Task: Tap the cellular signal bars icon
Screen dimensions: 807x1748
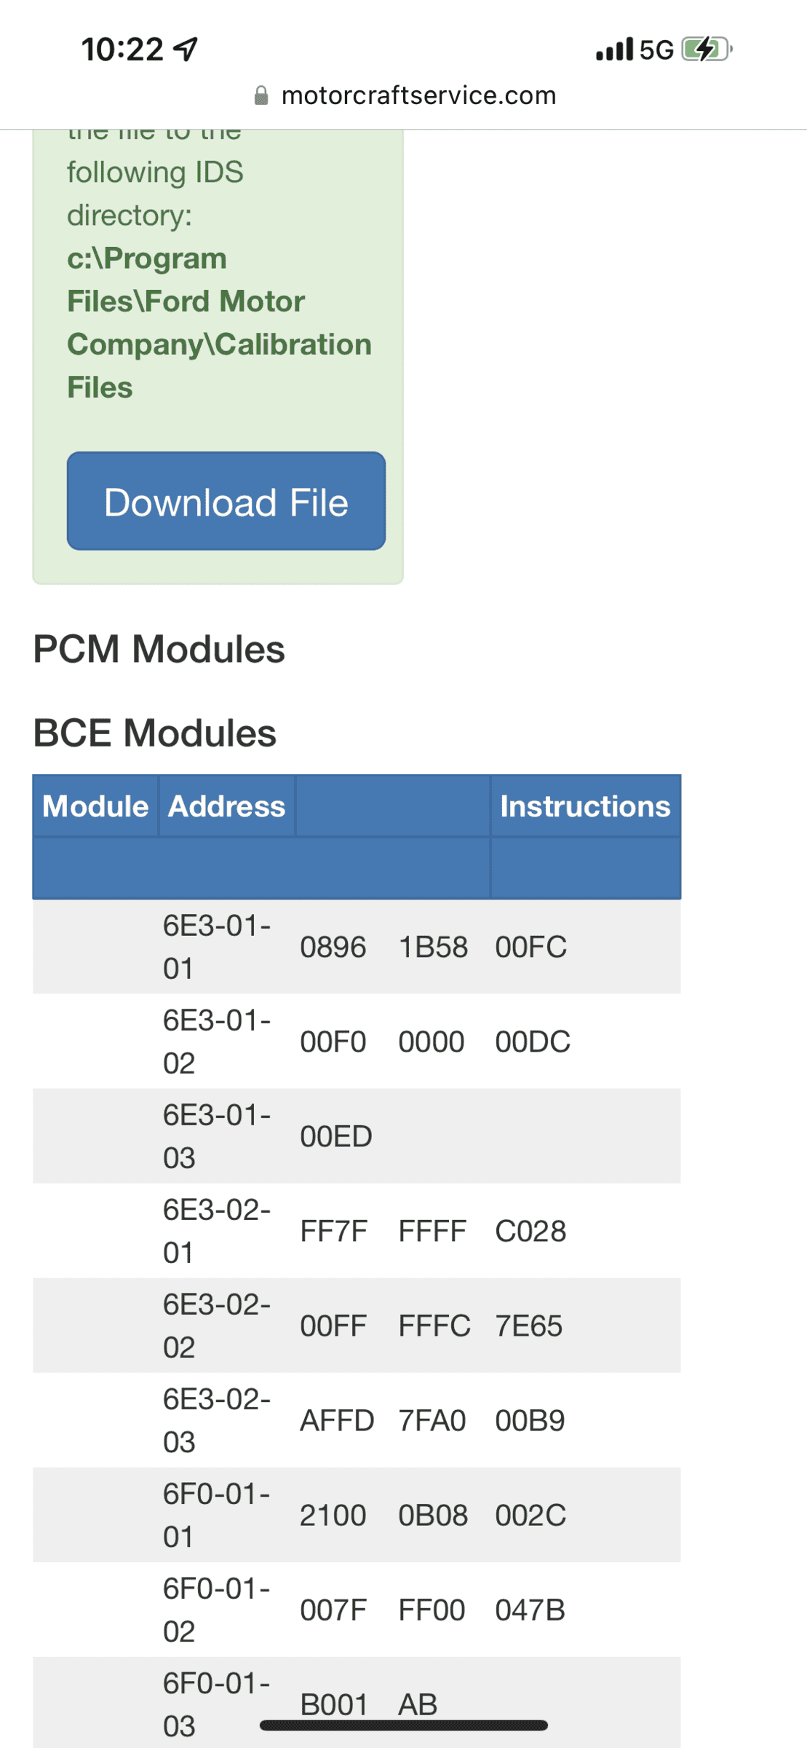Action: [x=614, y=50]
